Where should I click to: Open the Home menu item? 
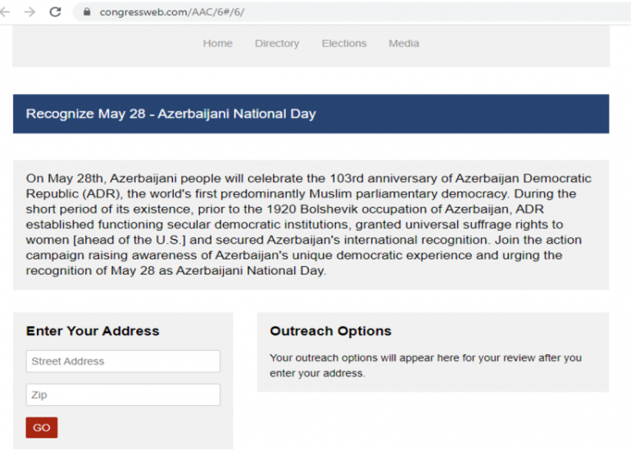(x=218, y=43)
